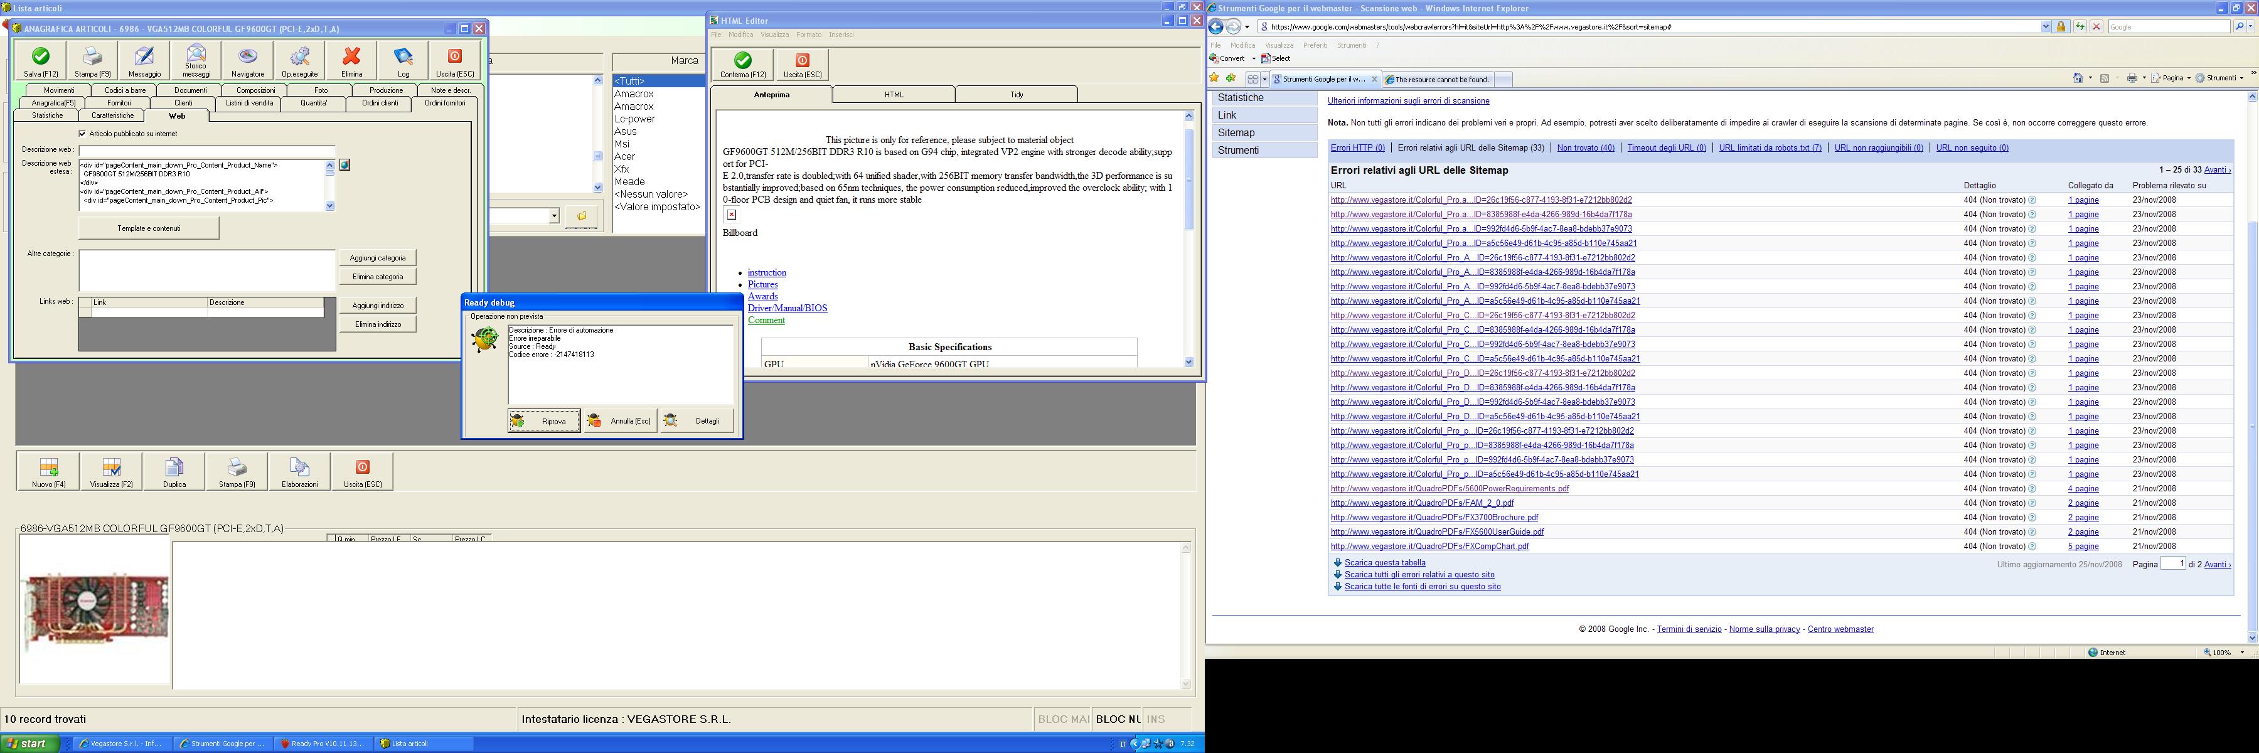Click the 'Template e contenuti' button

(x=148, y=229)
